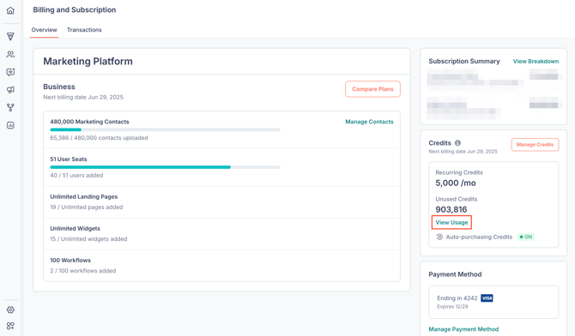Click the Credits info icon
This screenshot has height=336, width=575.
point(457,143)
